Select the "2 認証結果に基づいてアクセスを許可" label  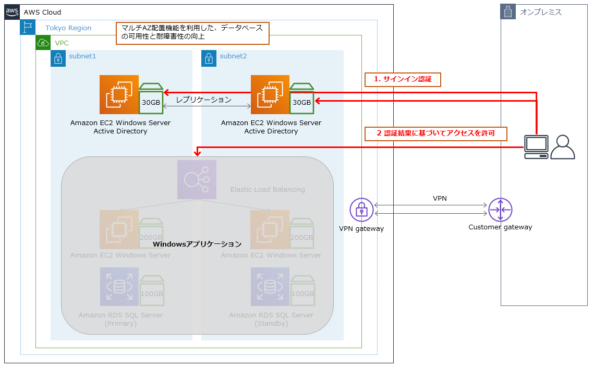pos(435,133)
